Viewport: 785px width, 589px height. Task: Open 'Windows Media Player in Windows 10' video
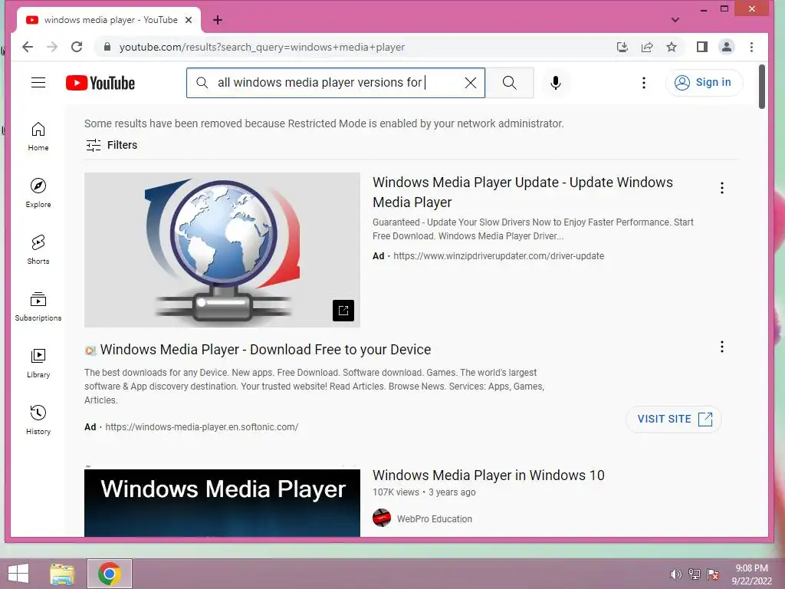(488, 475)
